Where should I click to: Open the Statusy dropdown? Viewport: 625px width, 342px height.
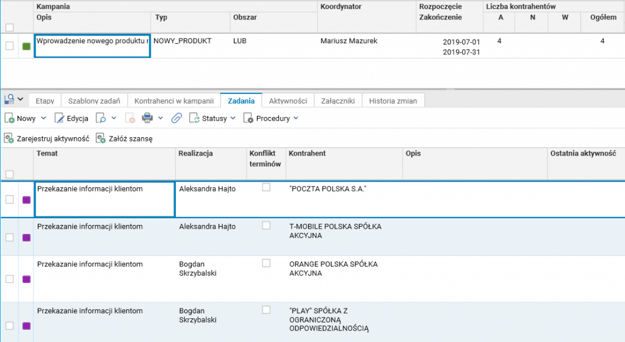click(213, 118)
